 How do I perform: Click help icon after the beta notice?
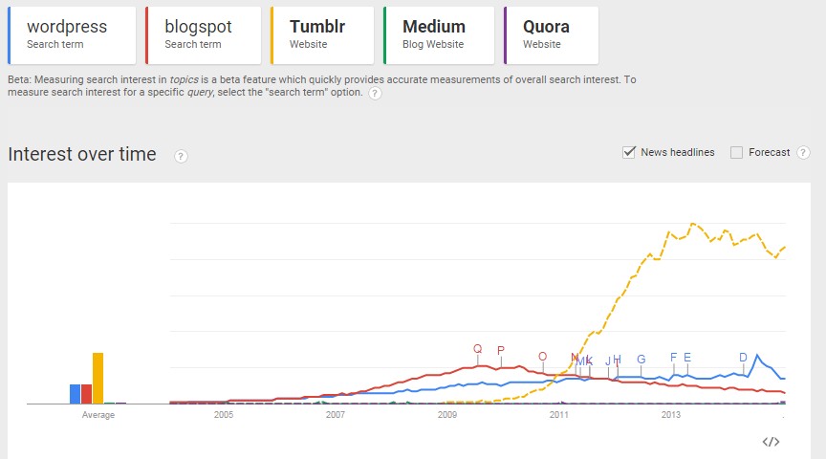click(375, 93)
